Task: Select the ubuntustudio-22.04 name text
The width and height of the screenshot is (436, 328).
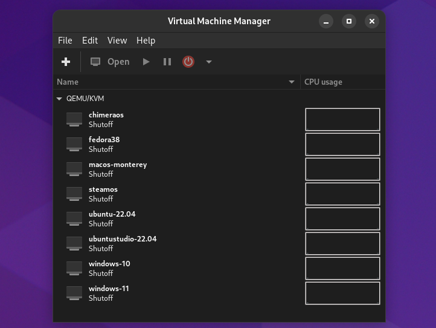Action: pyautogui.click(x=123, y=239)
